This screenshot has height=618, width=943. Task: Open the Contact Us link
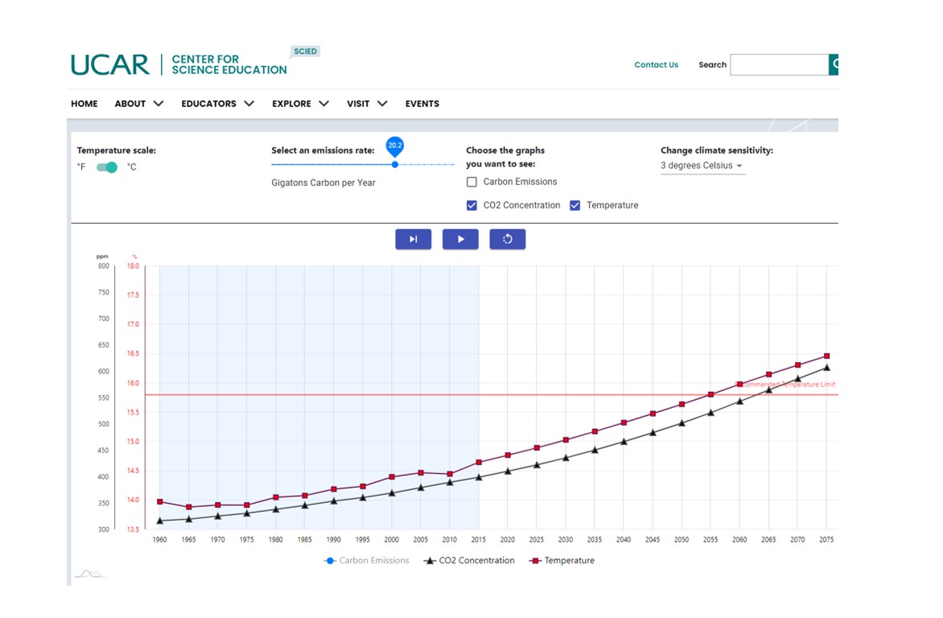pos(656,65)
